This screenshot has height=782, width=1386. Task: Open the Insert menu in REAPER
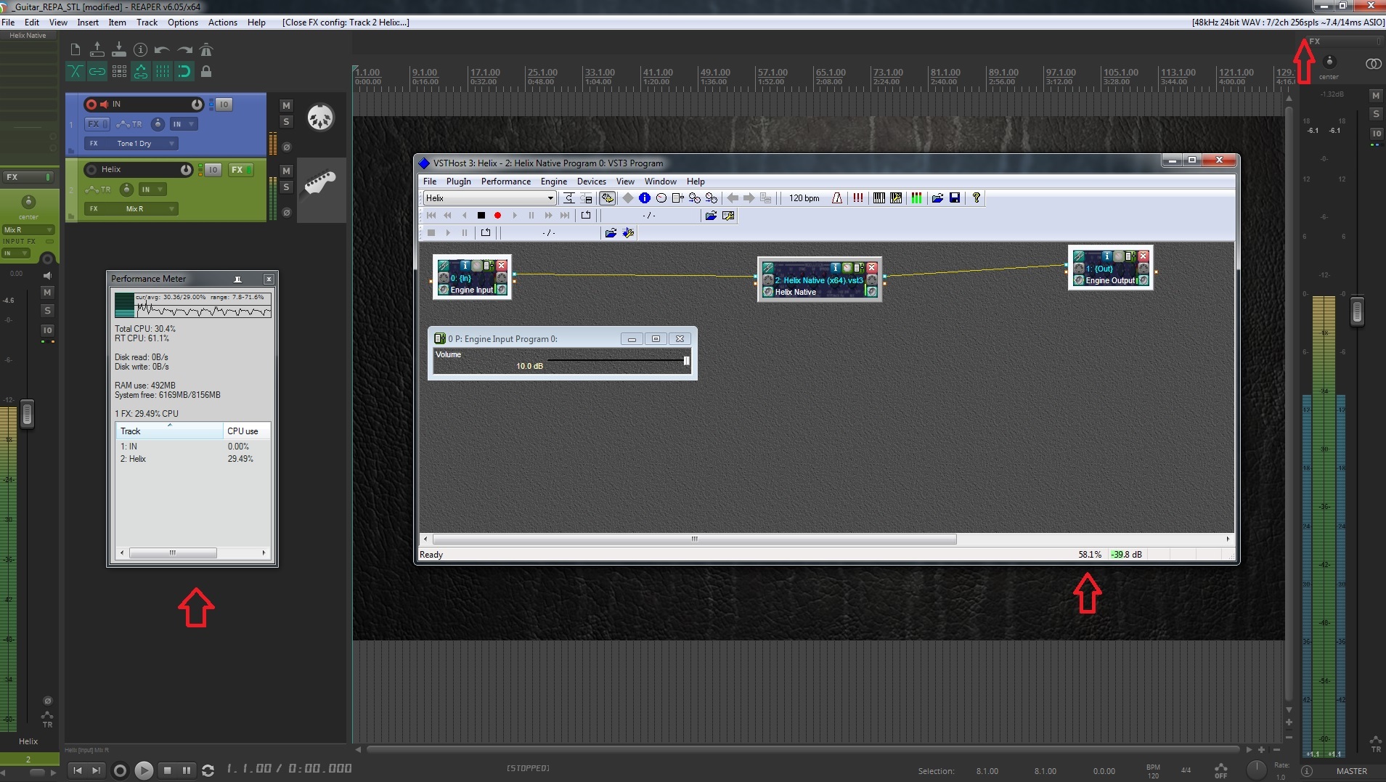pyautogui.click(x=88, y=23)
